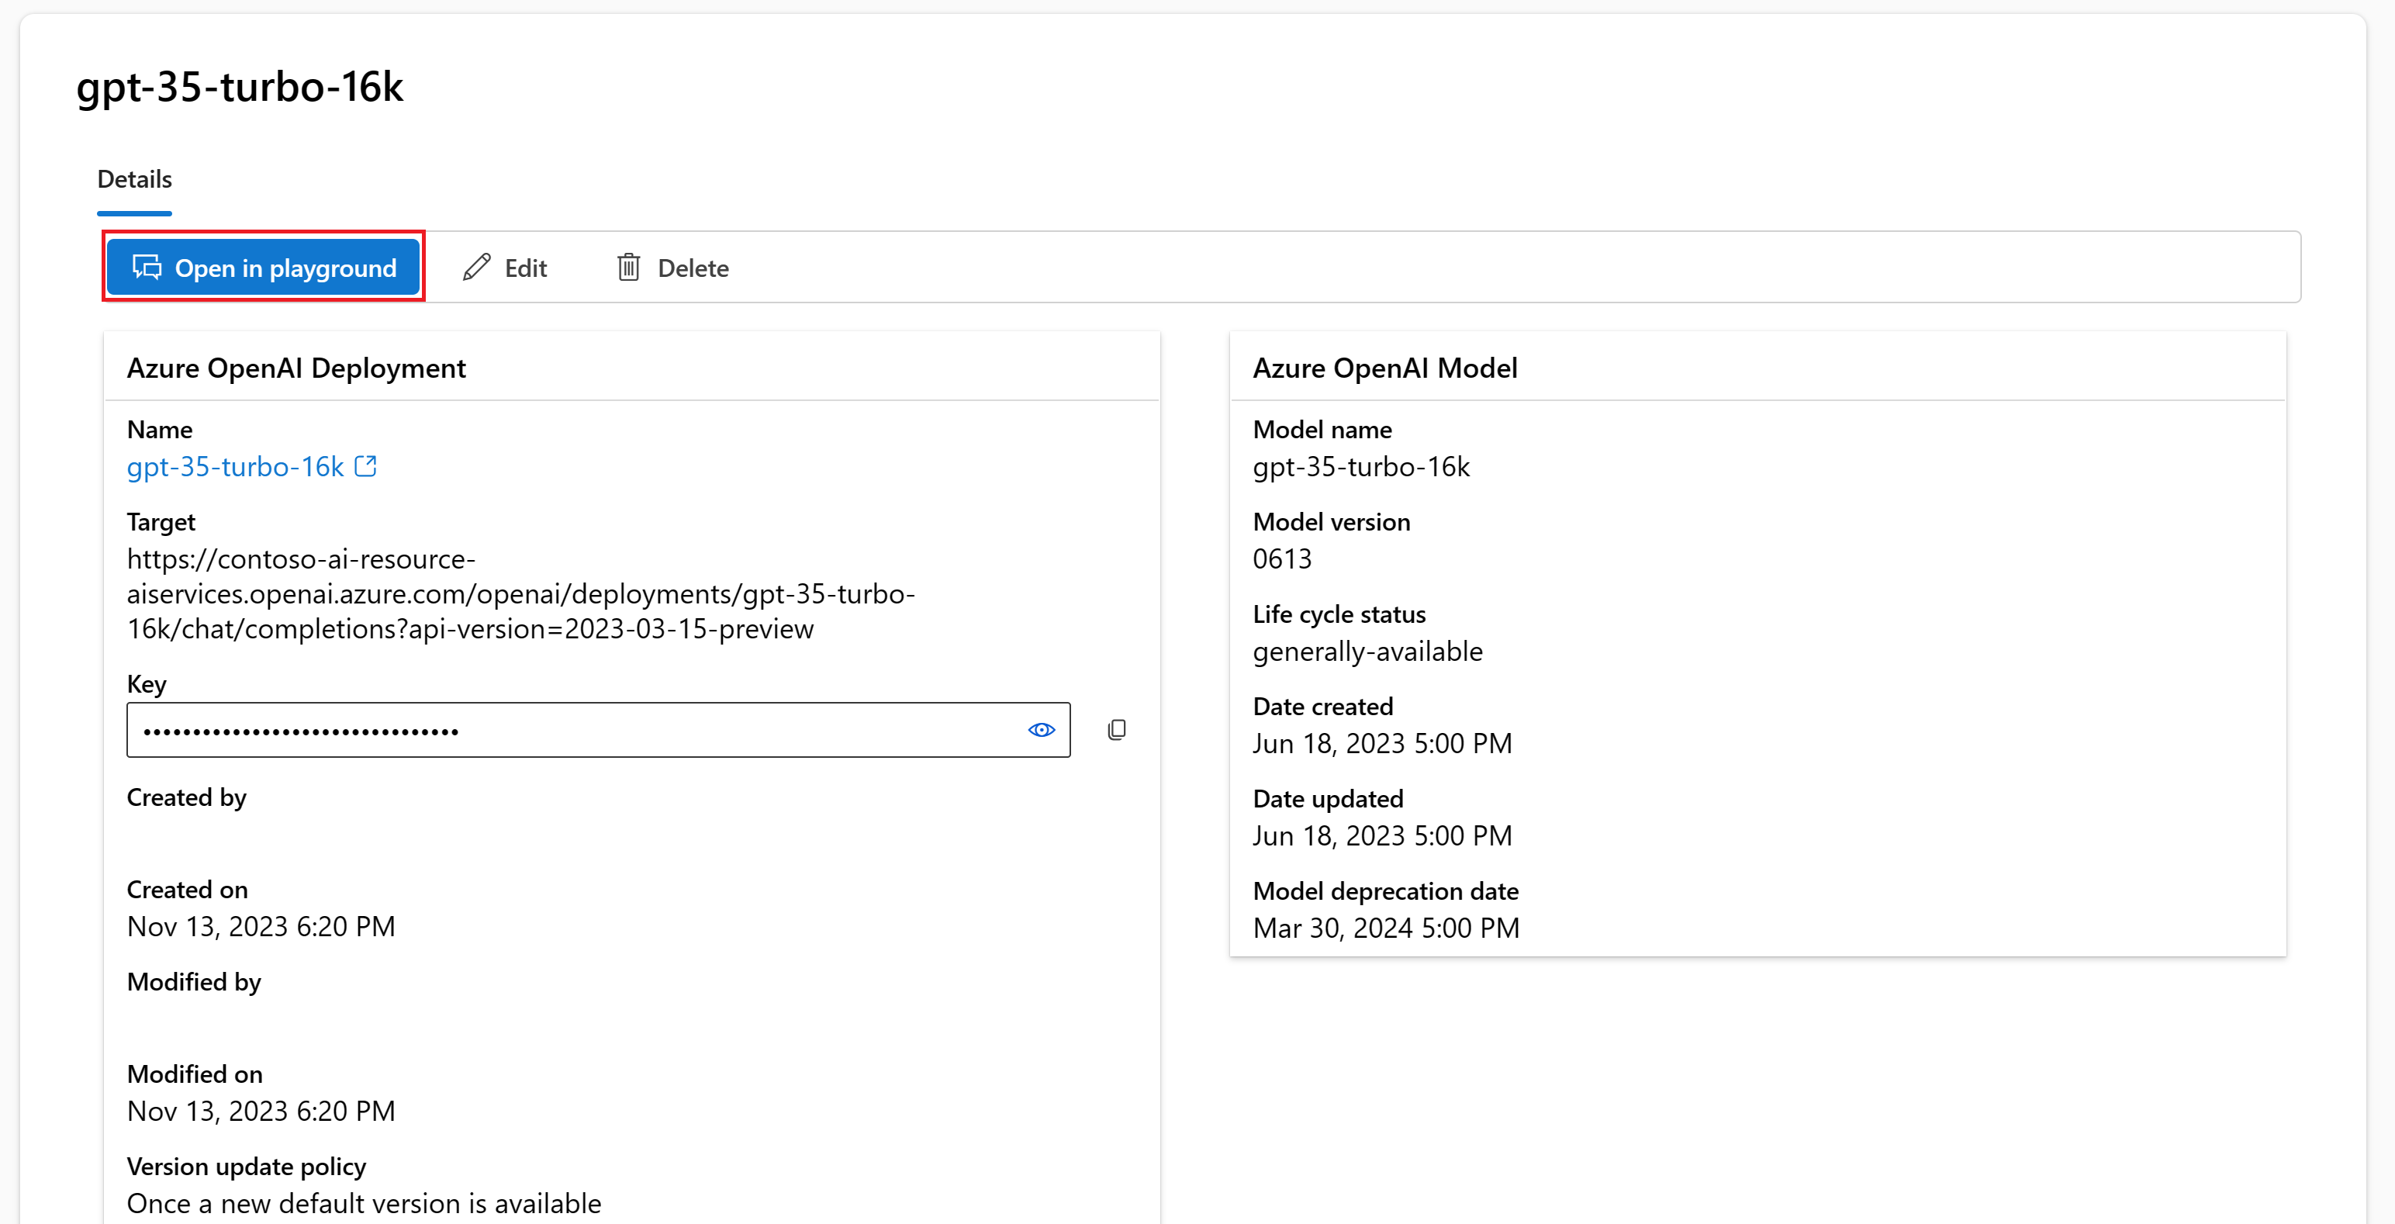Open the deployment in playground
Image resolution: width=2395 pixels, height=1224 pixels.
click(264, 268)
